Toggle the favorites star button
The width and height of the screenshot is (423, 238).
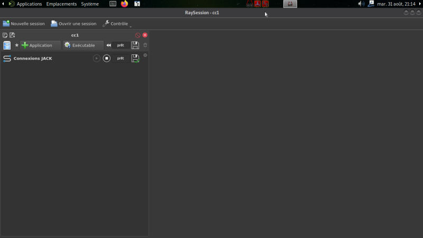click(16, 45)
